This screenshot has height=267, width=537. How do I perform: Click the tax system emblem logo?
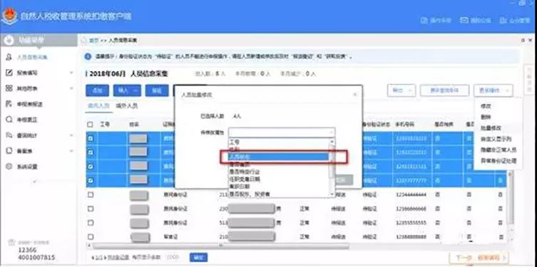(x=9, y=16)
